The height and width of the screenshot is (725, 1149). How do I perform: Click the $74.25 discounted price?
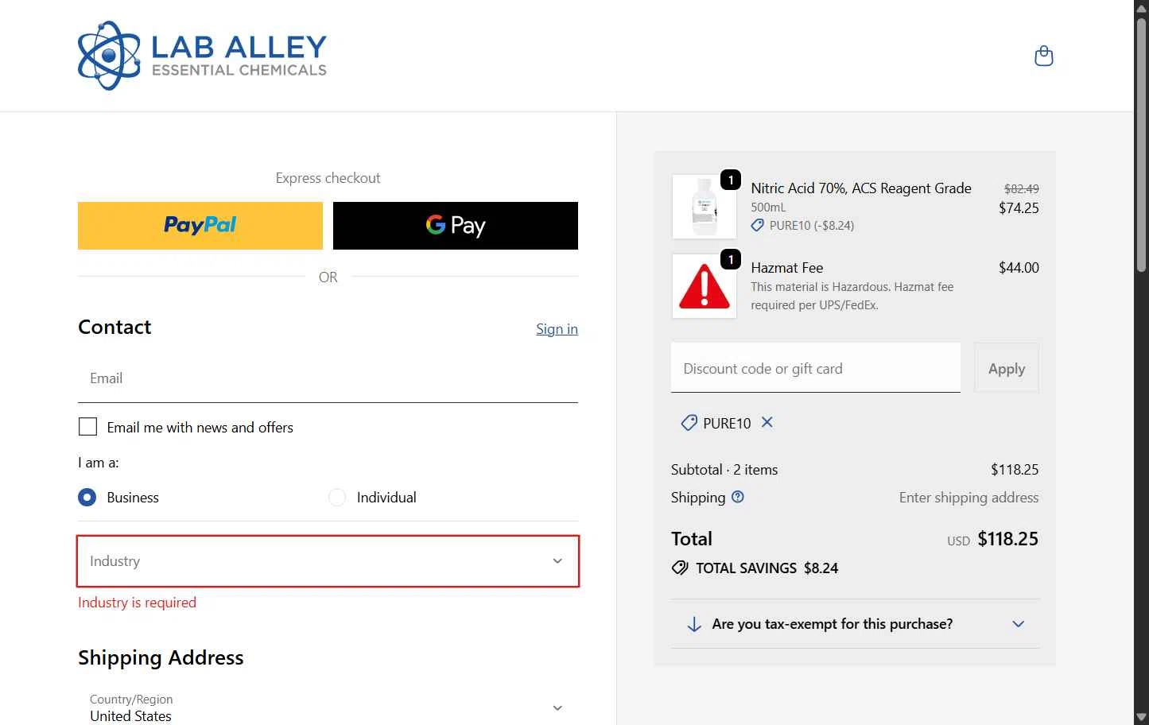pos(1019,208)
